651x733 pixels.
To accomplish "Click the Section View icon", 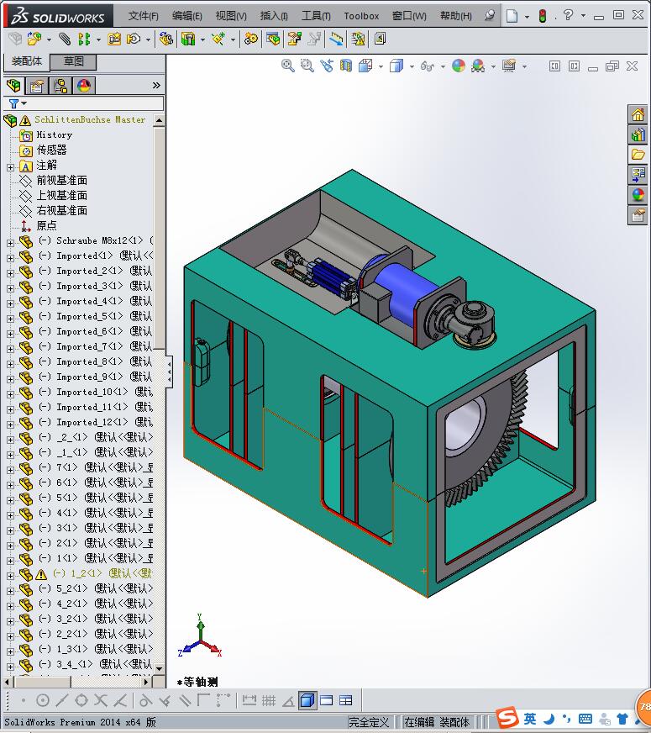I will [x=345, y=66].
